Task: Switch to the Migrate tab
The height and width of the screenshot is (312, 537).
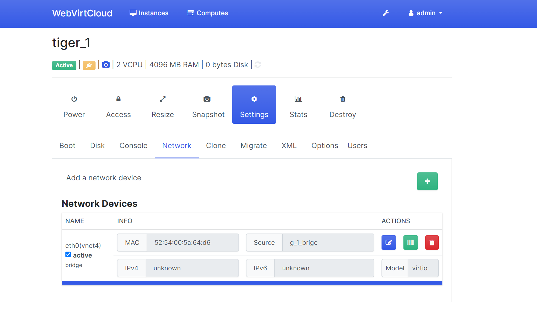Action: coord(254,146)
